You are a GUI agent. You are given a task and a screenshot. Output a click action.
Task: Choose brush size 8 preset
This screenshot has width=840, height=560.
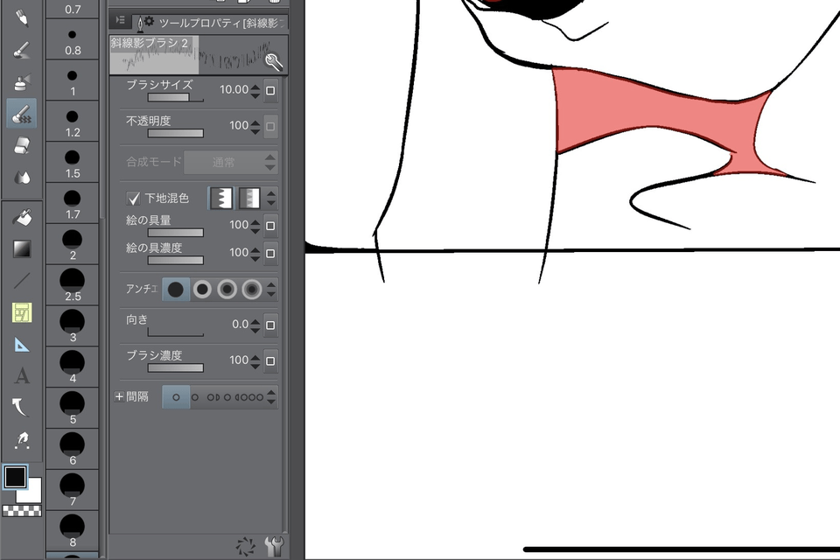(73, 530)
